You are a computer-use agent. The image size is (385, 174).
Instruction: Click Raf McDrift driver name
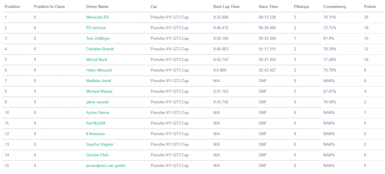click(96, 123)
